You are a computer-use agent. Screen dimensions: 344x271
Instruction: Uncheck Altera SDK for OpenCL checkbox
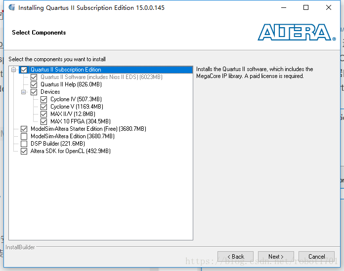point(24,151)
